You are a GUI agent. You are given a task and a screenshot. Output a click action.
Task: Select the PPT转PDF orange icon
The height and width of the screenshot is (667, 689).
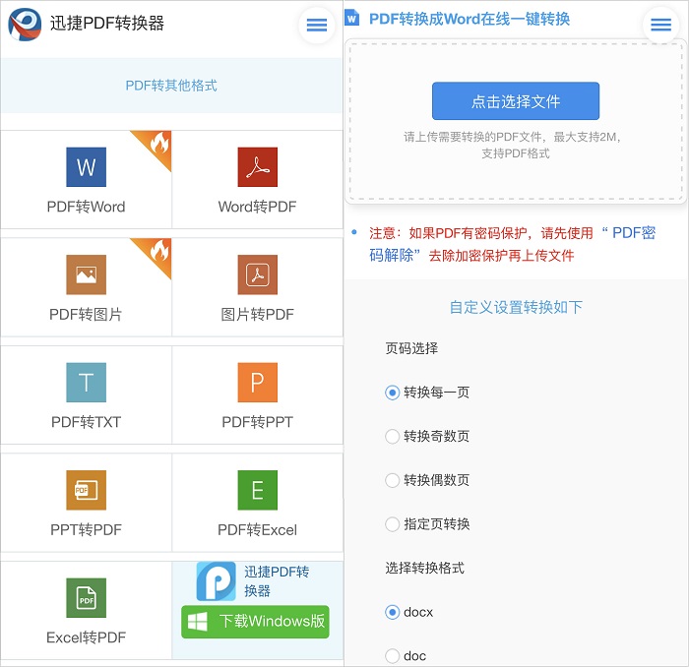pyautogui.click(x=87, y=490)
